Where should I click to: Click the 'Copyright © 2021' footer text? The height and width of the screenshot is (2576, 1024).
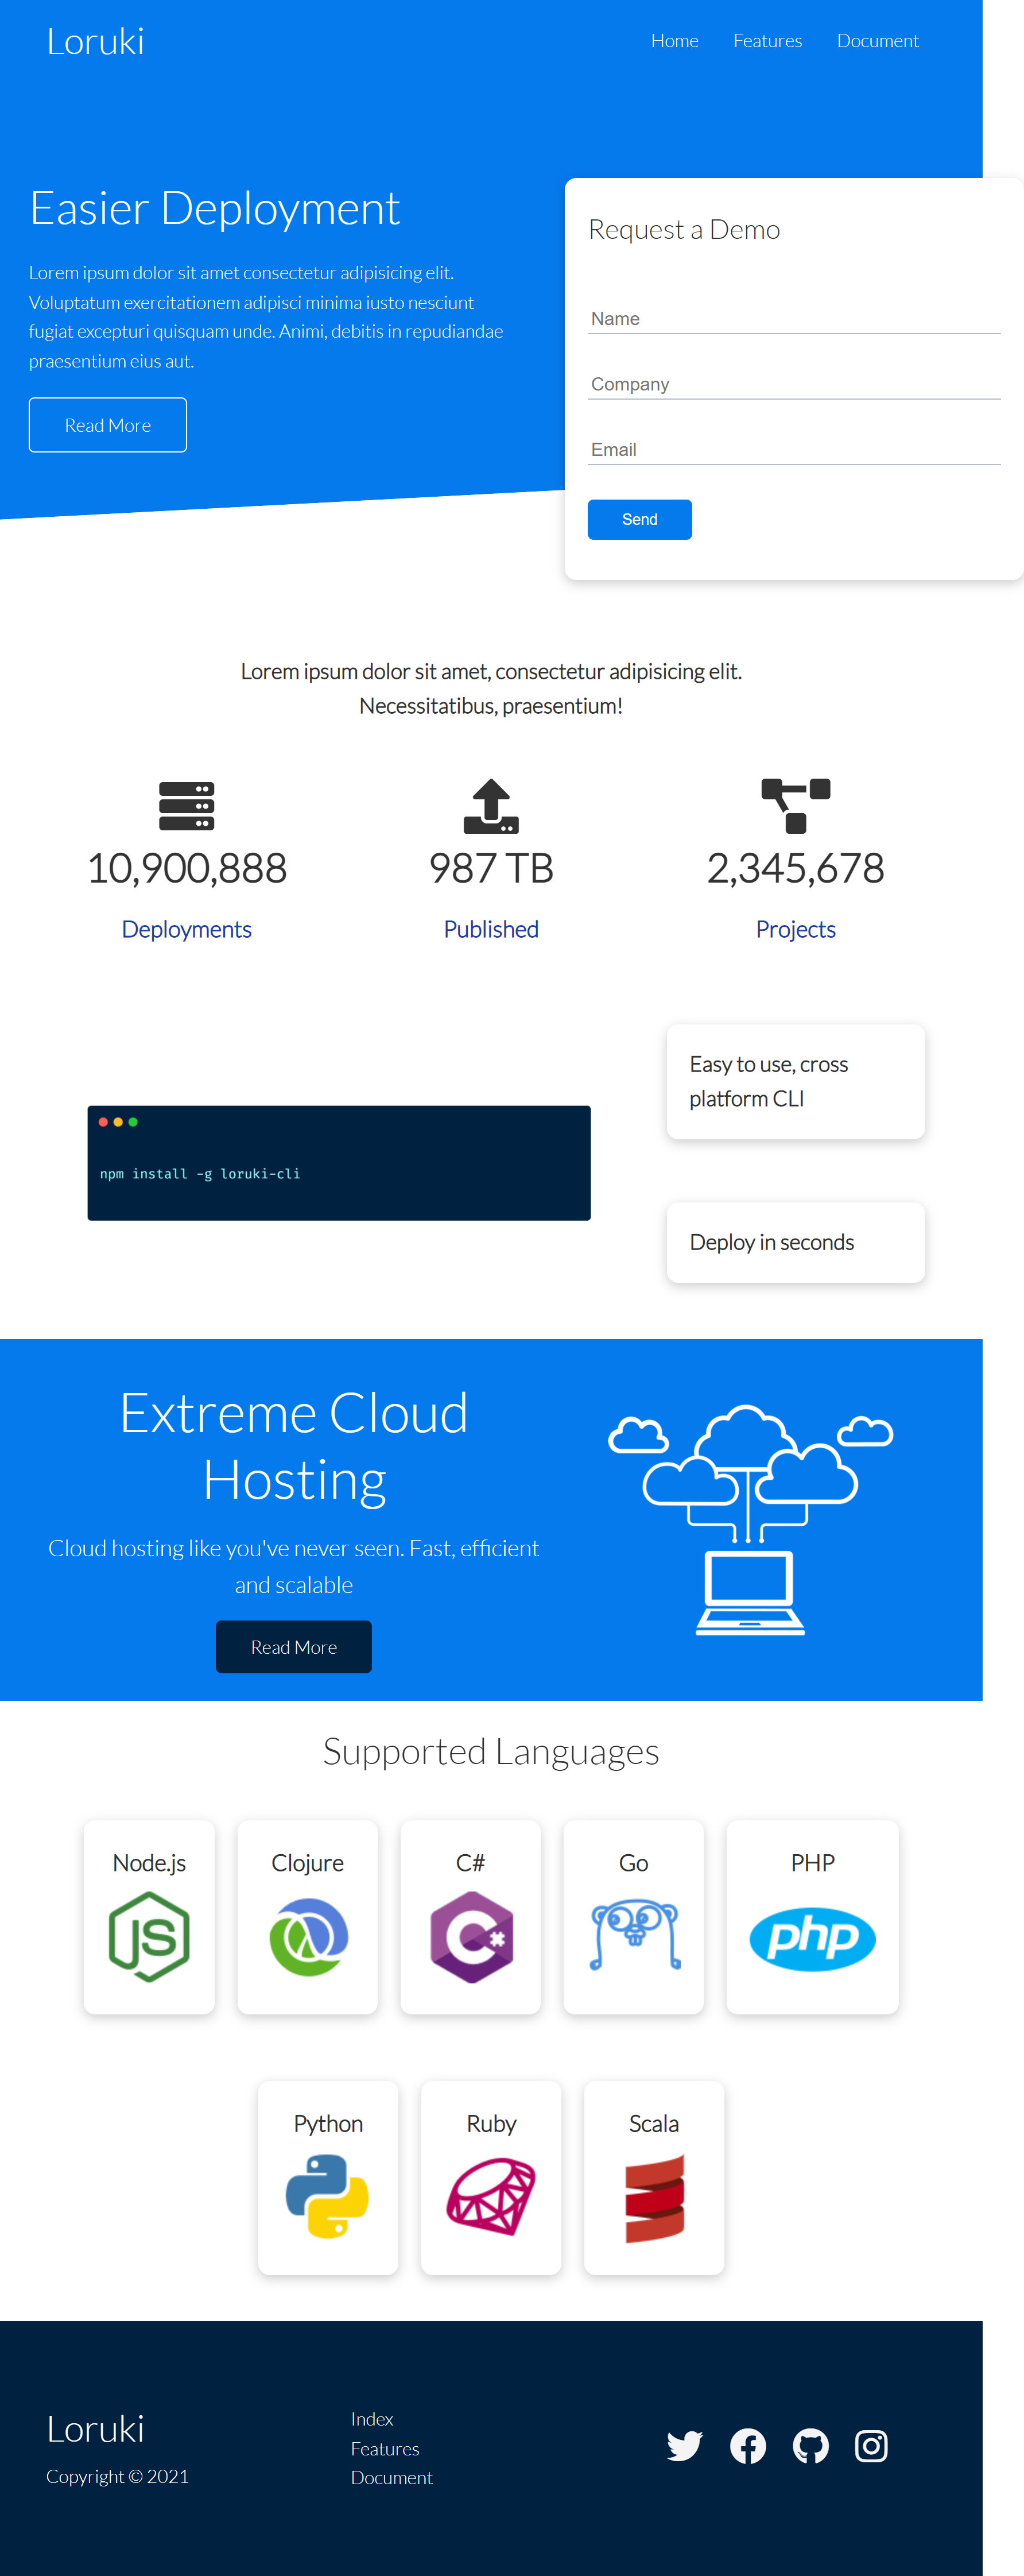pos(118,2476)
